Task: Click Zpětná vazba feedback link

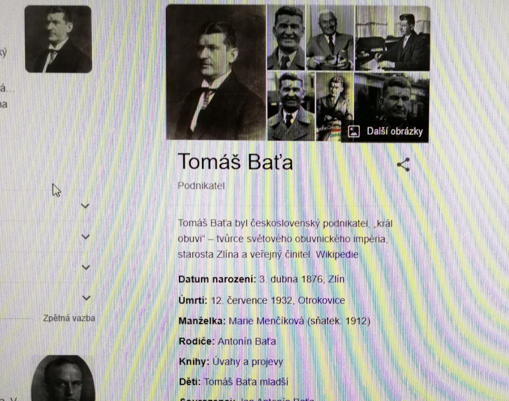Action: pos(69,318)
